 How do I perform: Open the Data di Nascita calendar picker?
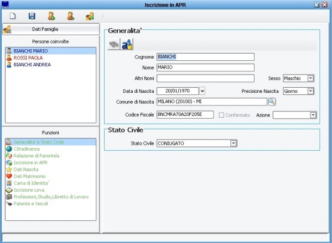[x=202, y=91]
